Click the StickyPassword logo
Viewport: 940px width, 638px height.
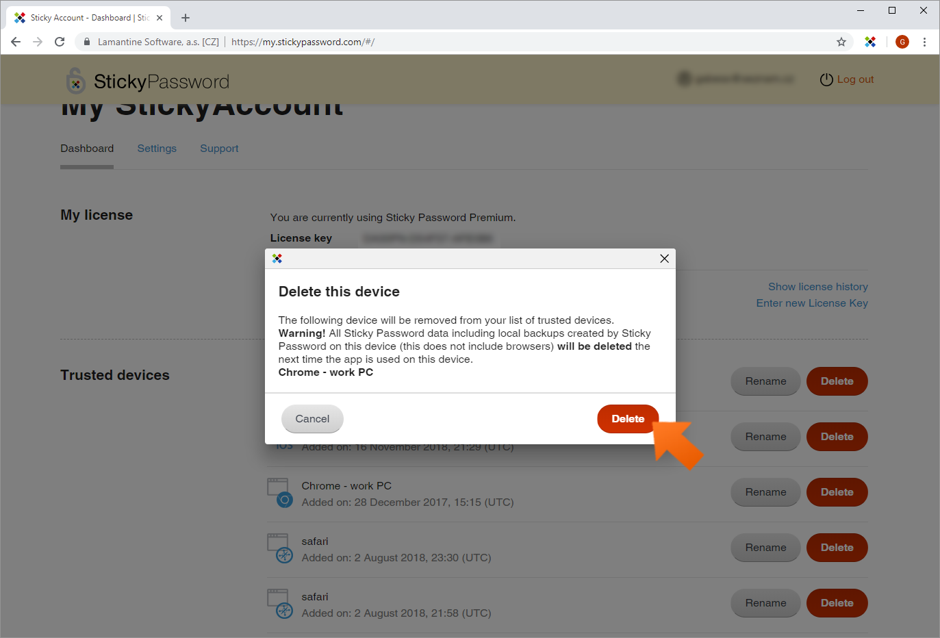click(147, 81)
